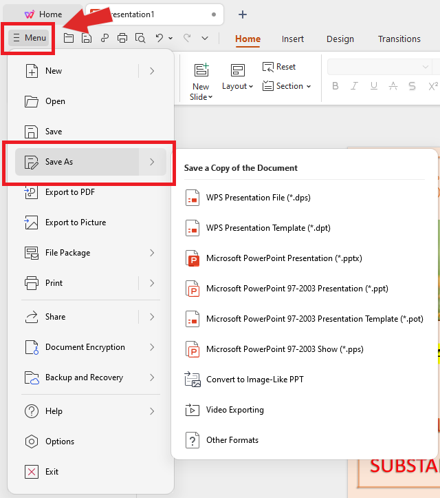The width and height of the screenshot is (440, 498).
Task: Open the font name combo box
Action: (379, 67)
